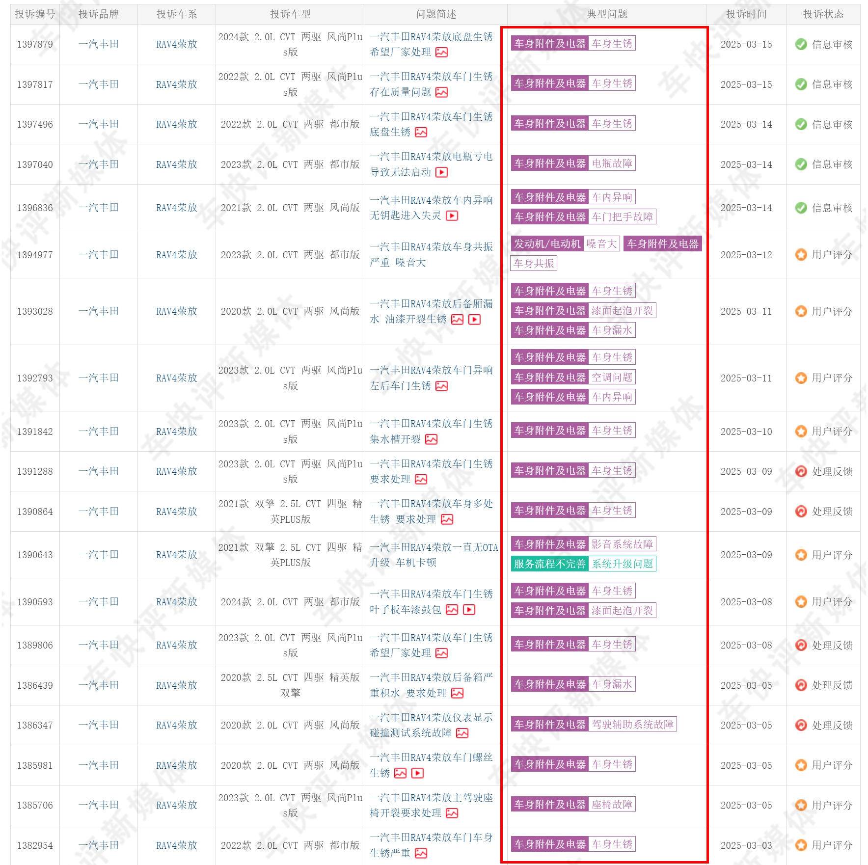Play video icon in complaint 1397040 description
Image resolution: width=868 pixels, height=865 pixels.
(441, 172)
